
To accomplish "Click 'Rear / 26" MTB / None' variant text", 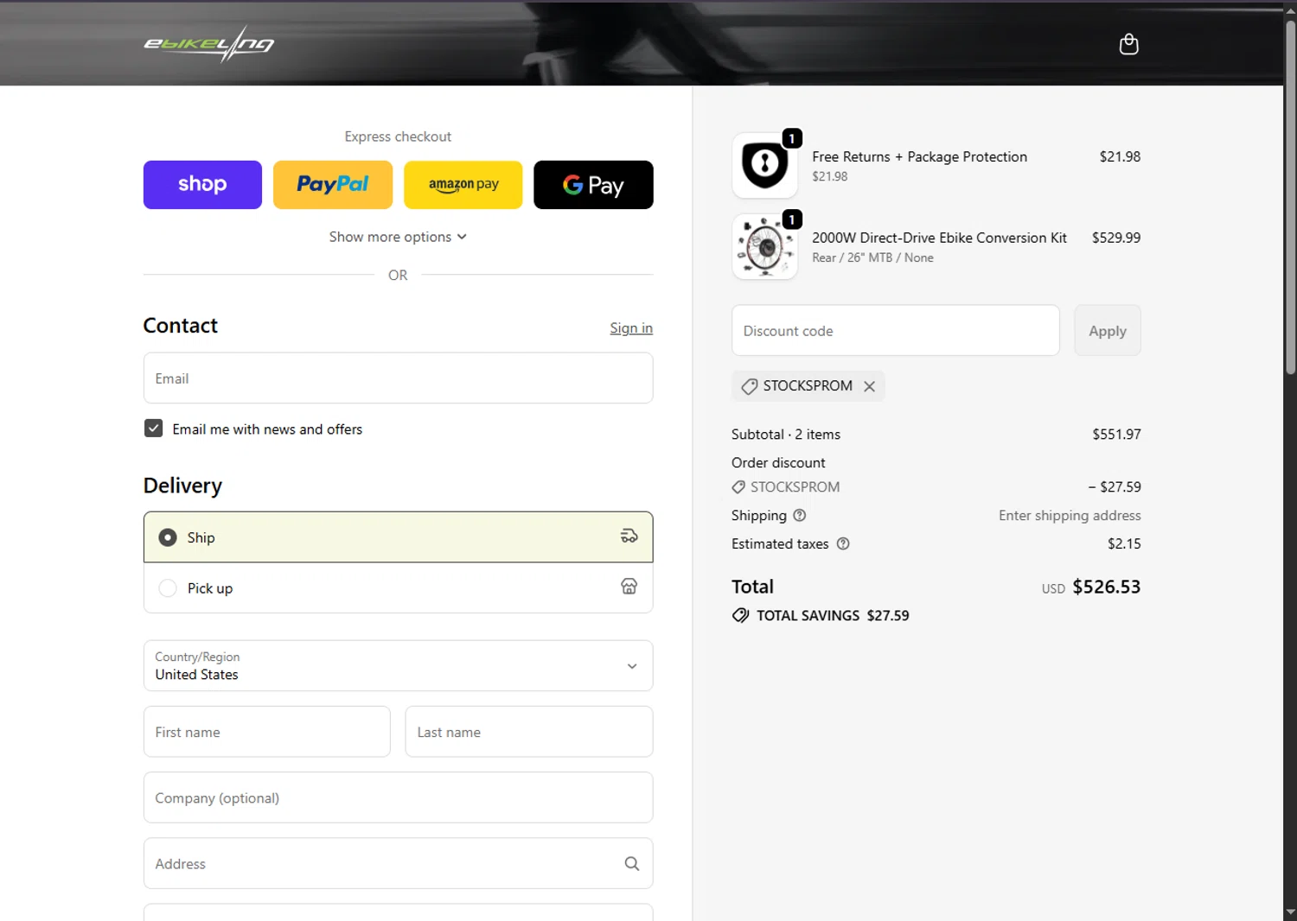I will pos(872,257).
